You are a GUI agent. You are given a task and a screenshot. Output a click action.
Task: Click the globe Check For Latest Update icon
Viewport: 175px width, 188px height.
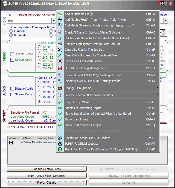60,138
